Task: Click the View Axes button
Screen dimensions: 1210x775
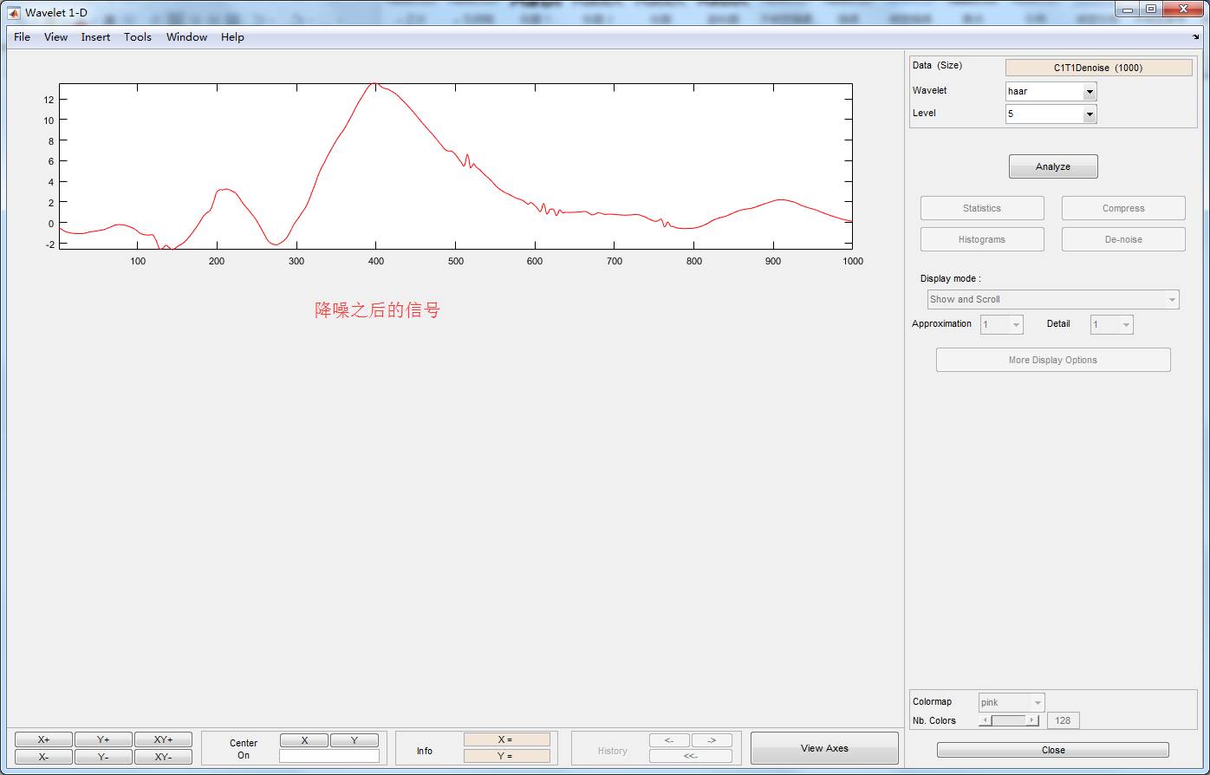Action: pyautogui.click(x=824, y=748)
